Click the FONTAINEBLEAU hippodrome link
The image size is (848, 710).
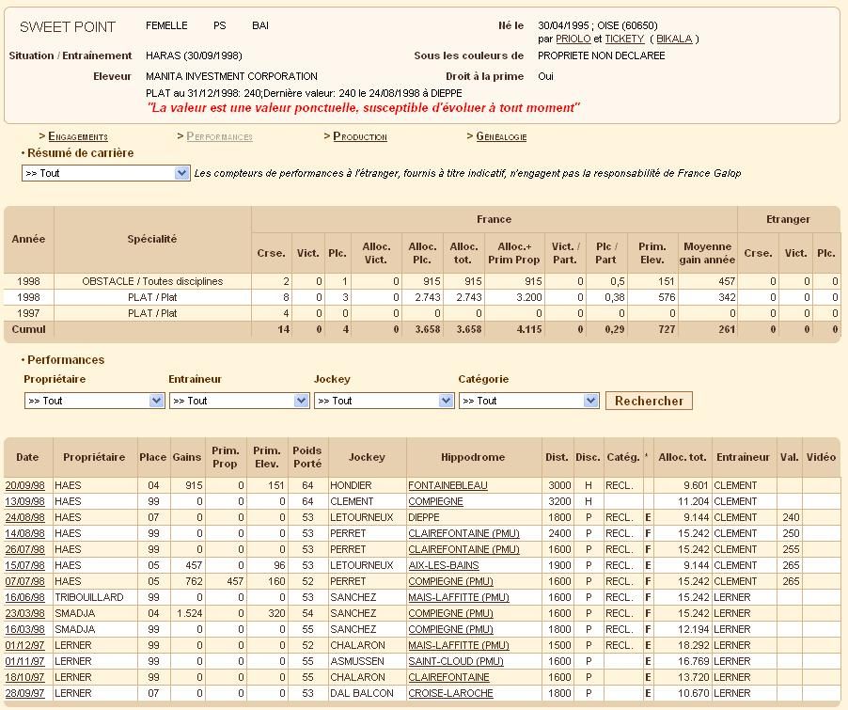(448, 485)
